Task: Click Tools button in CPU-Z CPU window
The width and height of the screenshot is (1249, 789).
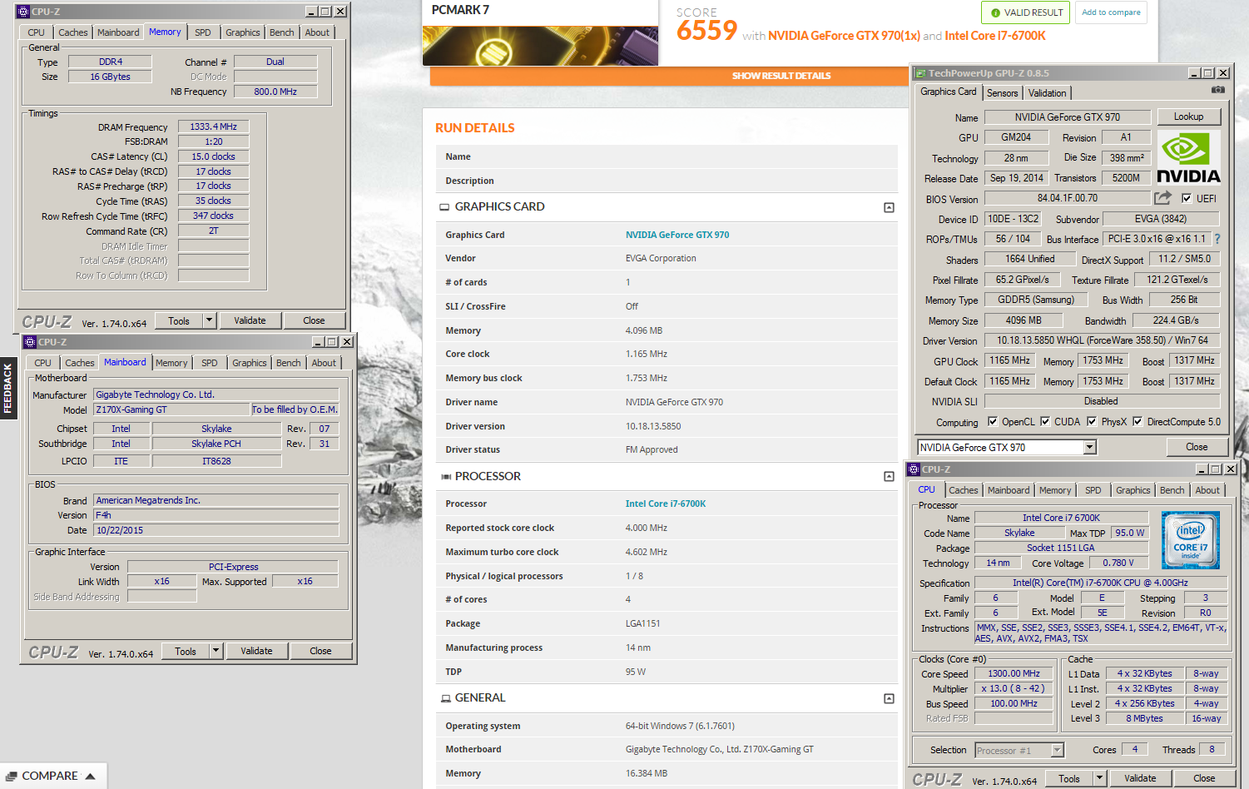Action: tap(1069, 778)
